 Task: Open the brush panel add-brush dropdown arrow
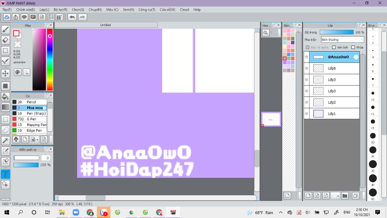click(37, 140)
